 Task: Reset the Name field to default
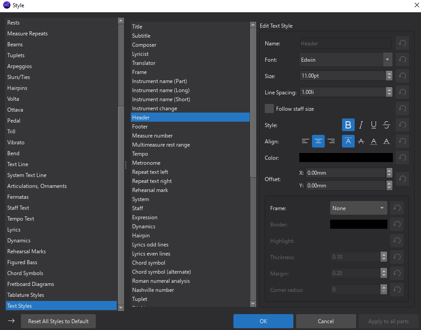(402, 43)
